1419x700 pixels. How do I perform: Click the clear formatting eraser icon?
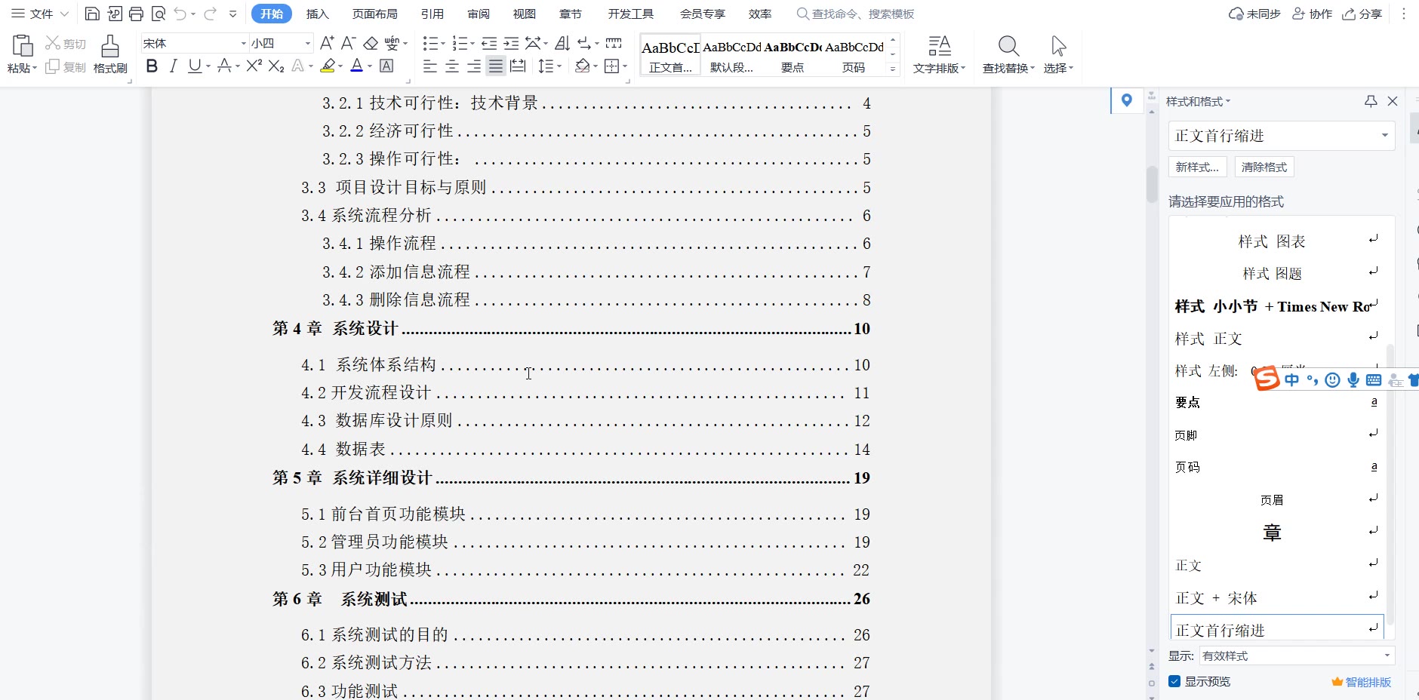[x=371, y=43]
